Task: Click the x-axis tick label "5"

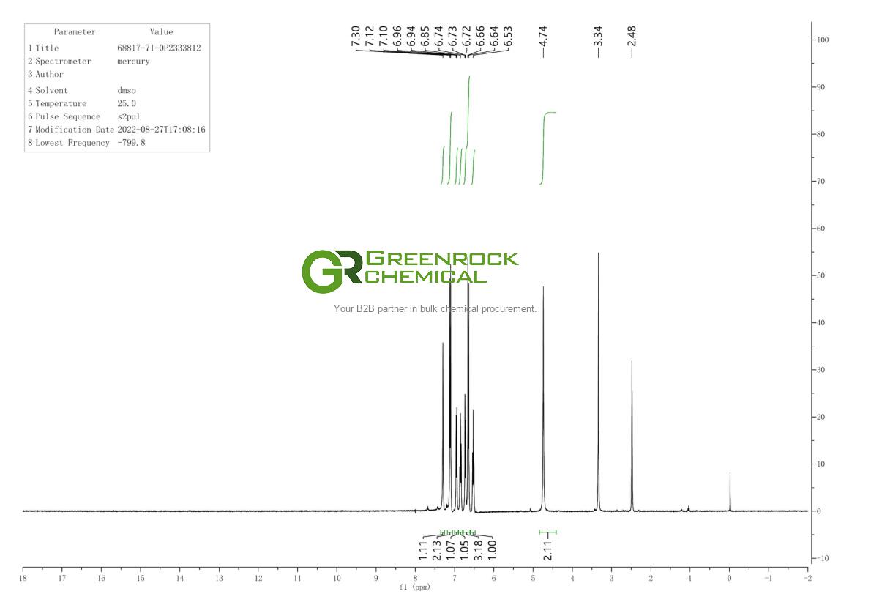Action: [534, 578]
